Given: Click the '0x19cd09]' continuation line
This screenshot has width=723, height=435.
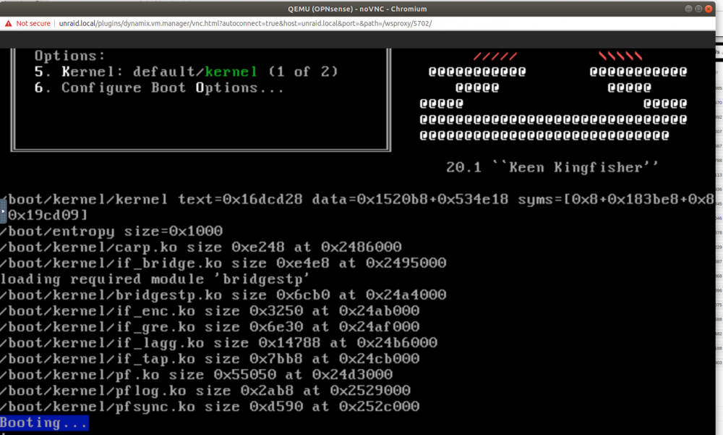Looking at the screenshot, I should click(x=48, y=215).
